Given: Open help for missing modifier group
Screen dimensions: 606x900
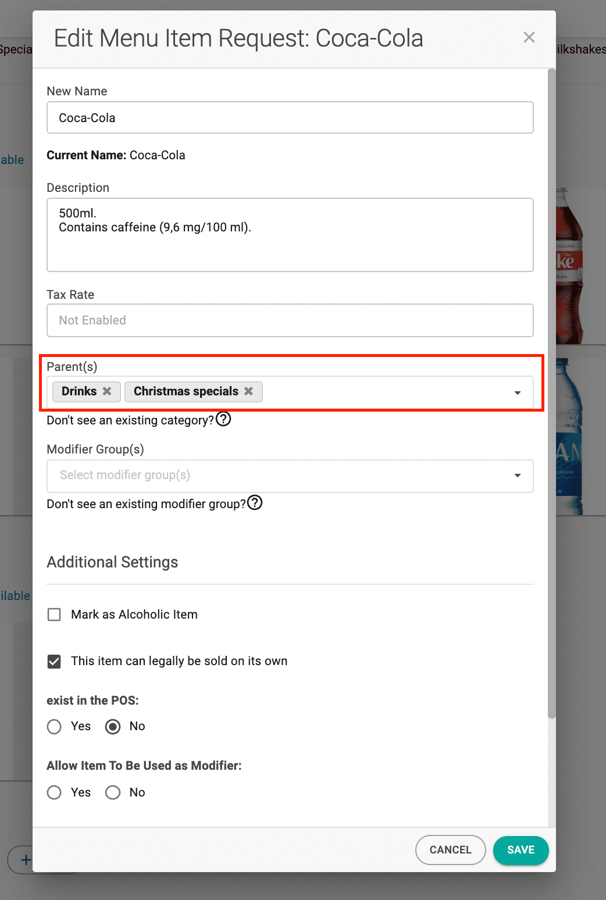Looking at the screenshot, I should (255, 503).
